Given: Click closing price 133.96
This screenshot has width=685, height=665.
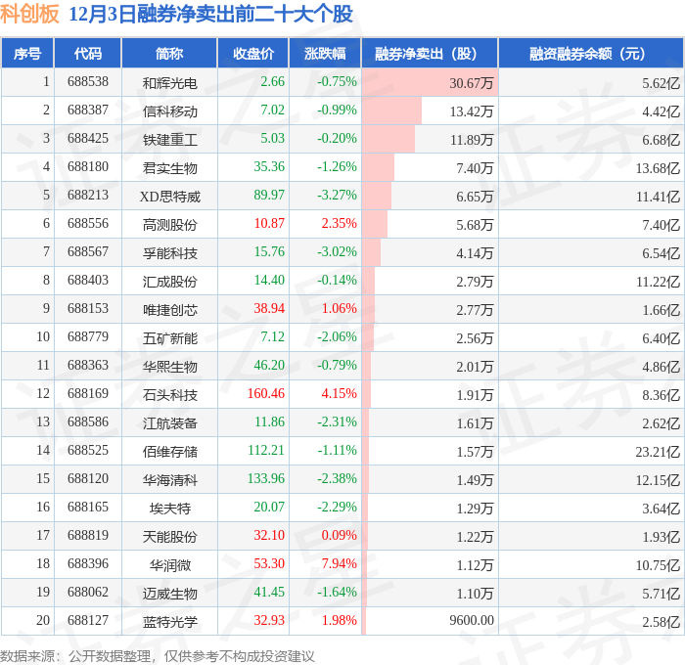Looking at the screenshot, I should click(265, 479).
